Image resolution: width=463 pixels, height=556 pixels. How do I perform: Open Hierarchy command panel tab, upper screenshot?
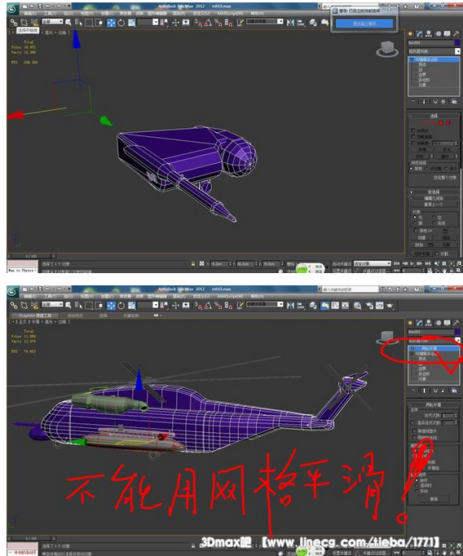[x=429, y=33]
